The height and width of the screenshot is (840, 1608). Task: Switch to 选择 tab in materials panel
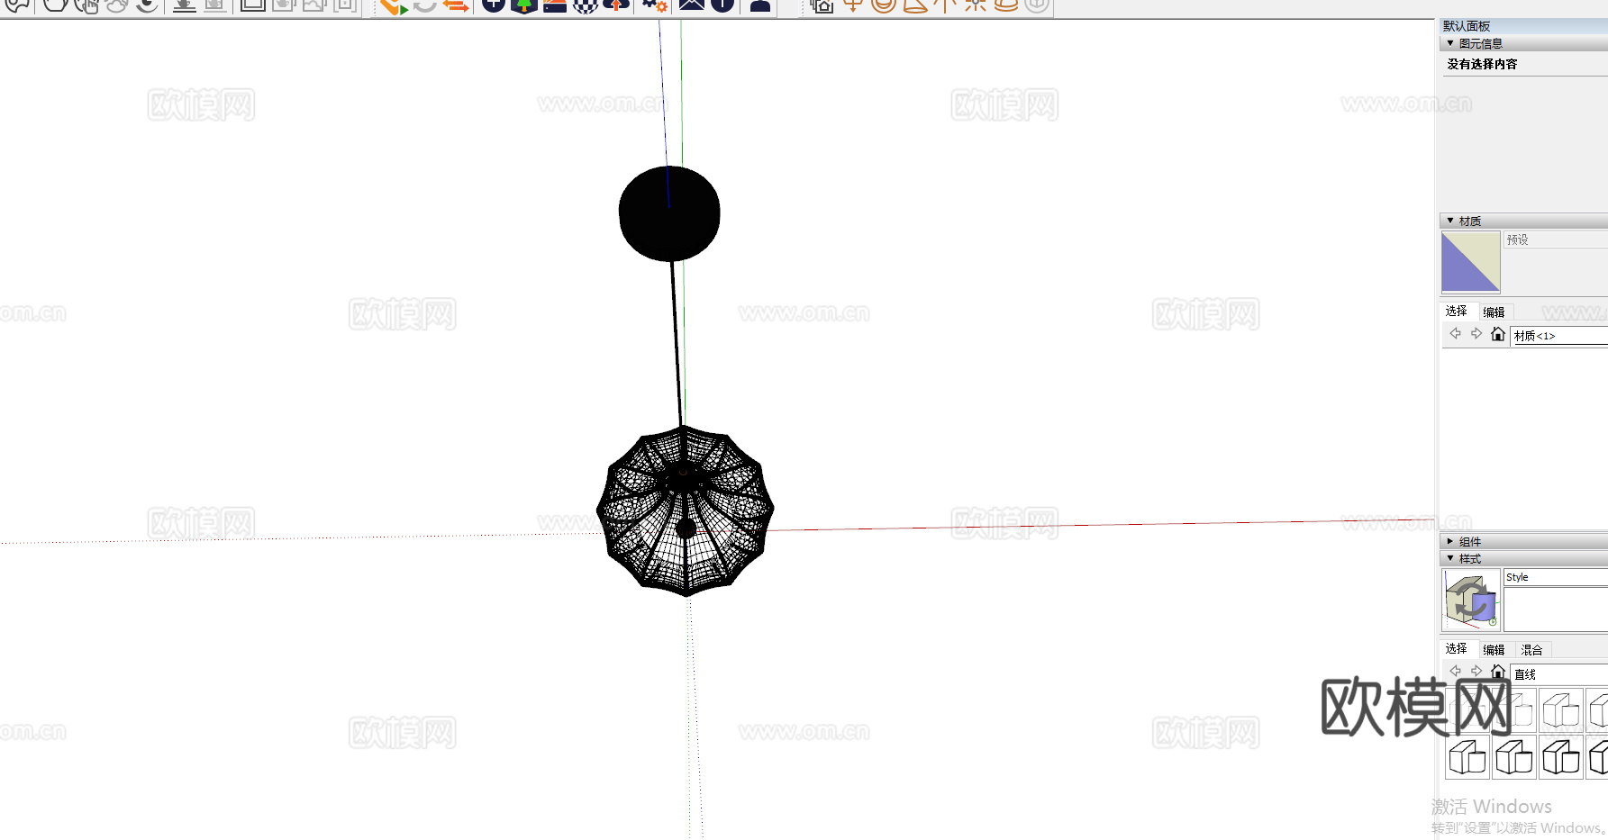coord(1457,311)
